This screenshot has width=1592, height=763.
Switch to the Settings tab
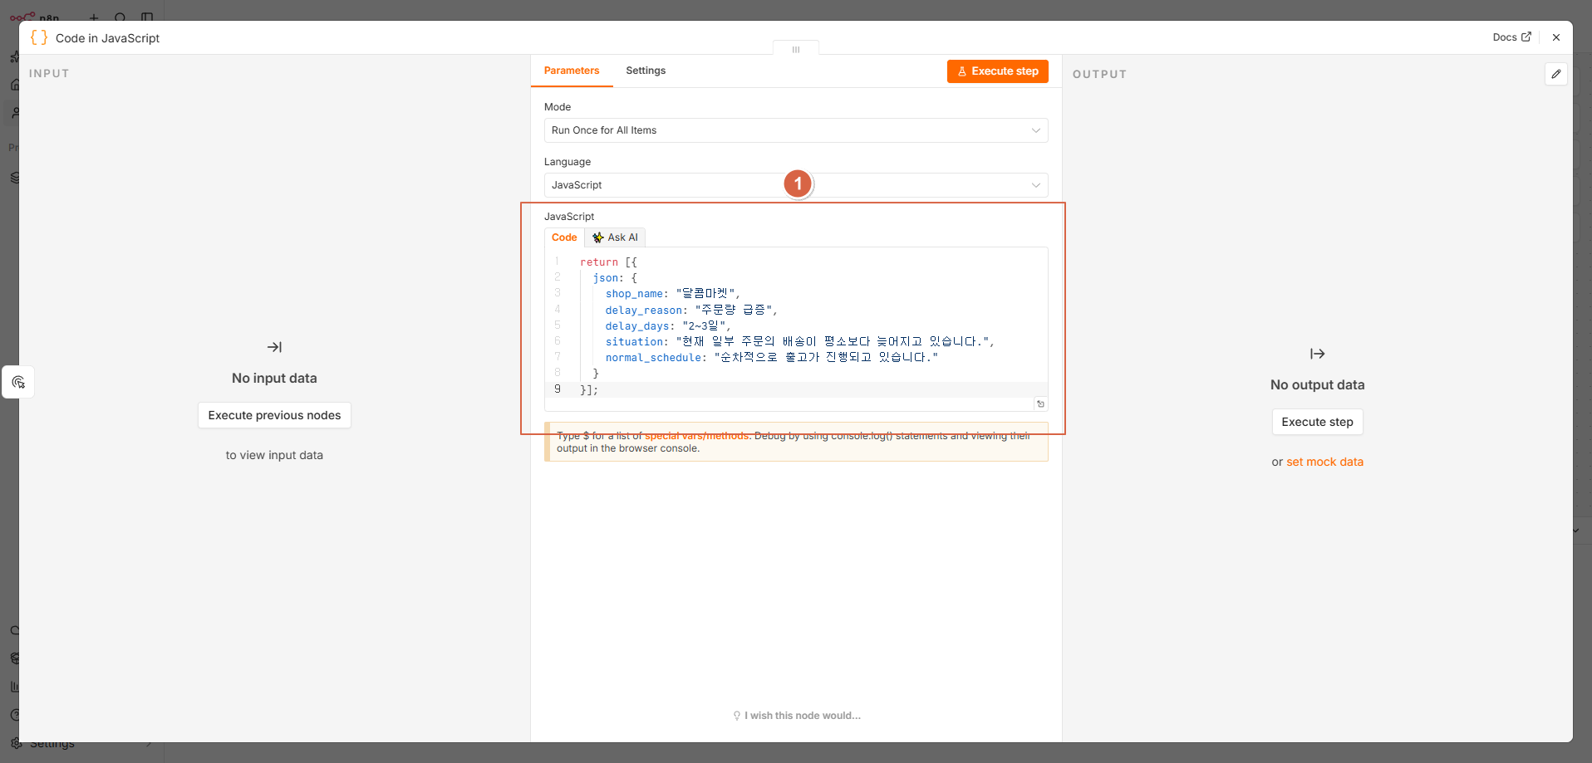click(x=646, y=71)
